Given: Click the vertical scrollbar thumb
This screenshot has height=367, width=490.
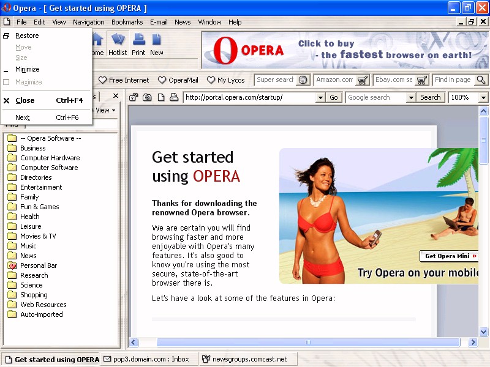Looking at the screenshot, I should 483,140.
